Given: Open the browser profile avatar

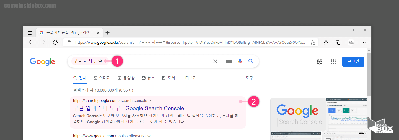Looking at the screenshot, I should point(351,42).
